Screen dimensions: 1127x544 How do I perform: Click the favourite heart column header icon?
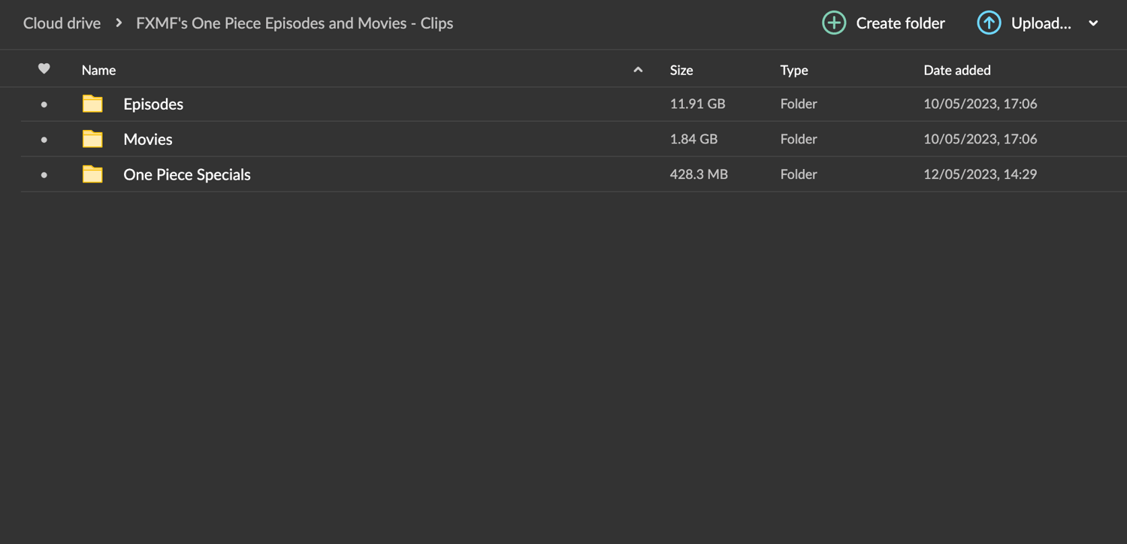[x=44, y=69]
